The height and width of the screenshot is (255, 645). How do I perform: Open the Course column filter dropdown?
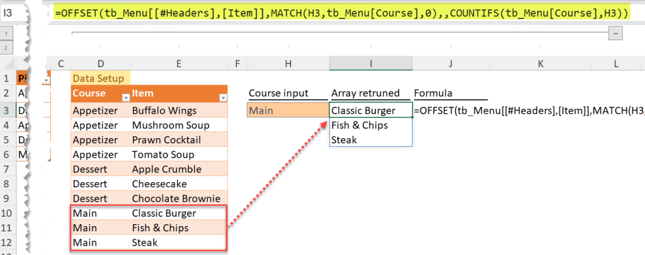tap(124, 96)
